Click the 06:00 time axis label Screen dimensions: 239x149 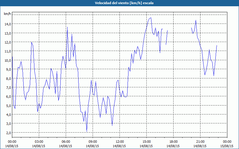tap(66, 142)
